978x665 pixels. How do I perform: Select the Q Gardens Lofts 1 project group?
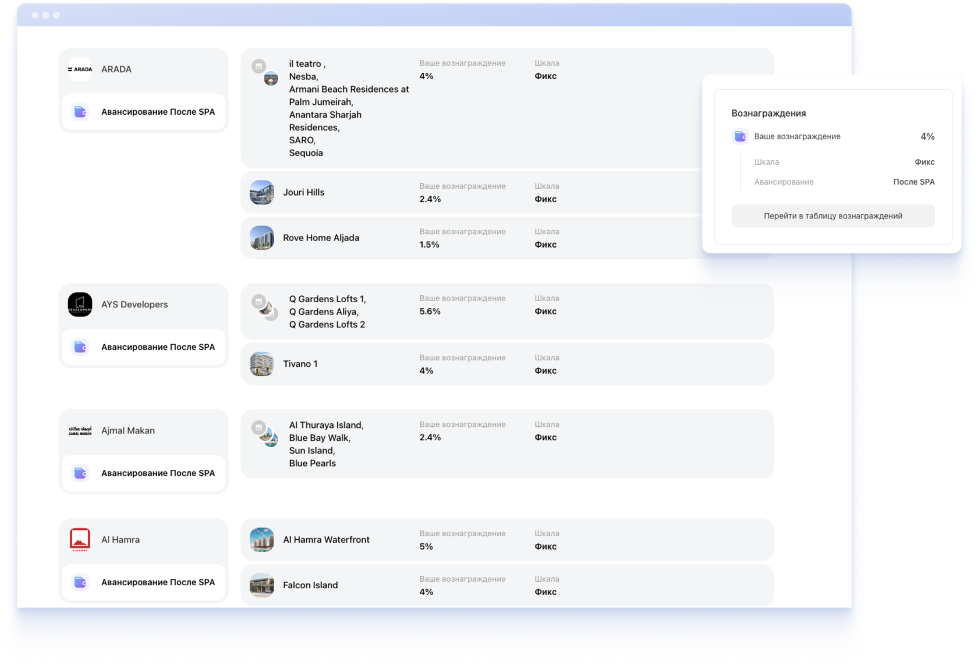327,312
